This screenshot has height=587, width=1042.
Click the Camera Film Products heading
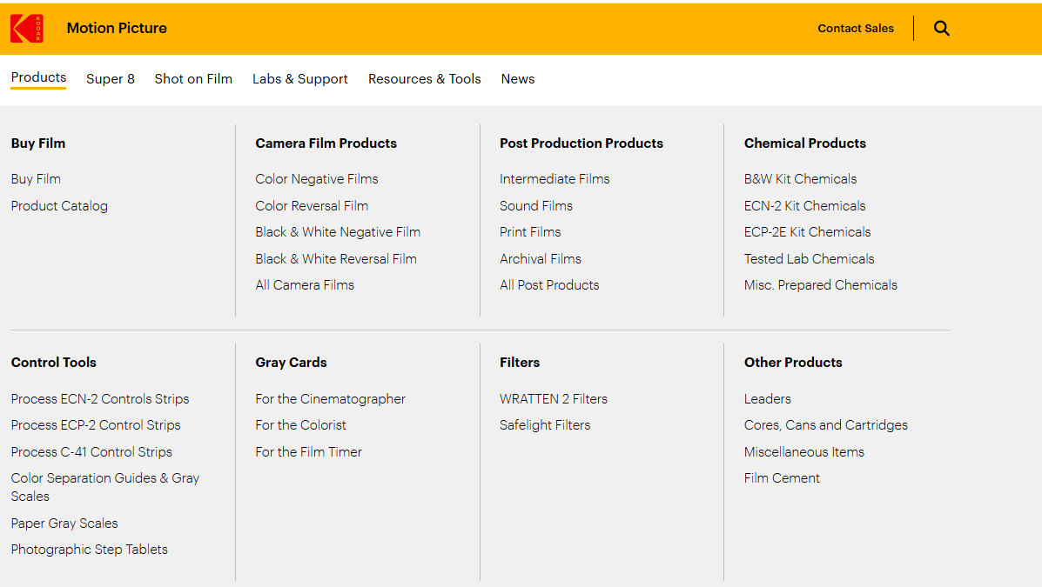click(x=326, y=143)
